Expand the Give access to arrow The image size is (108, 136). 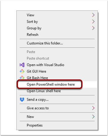93,108
